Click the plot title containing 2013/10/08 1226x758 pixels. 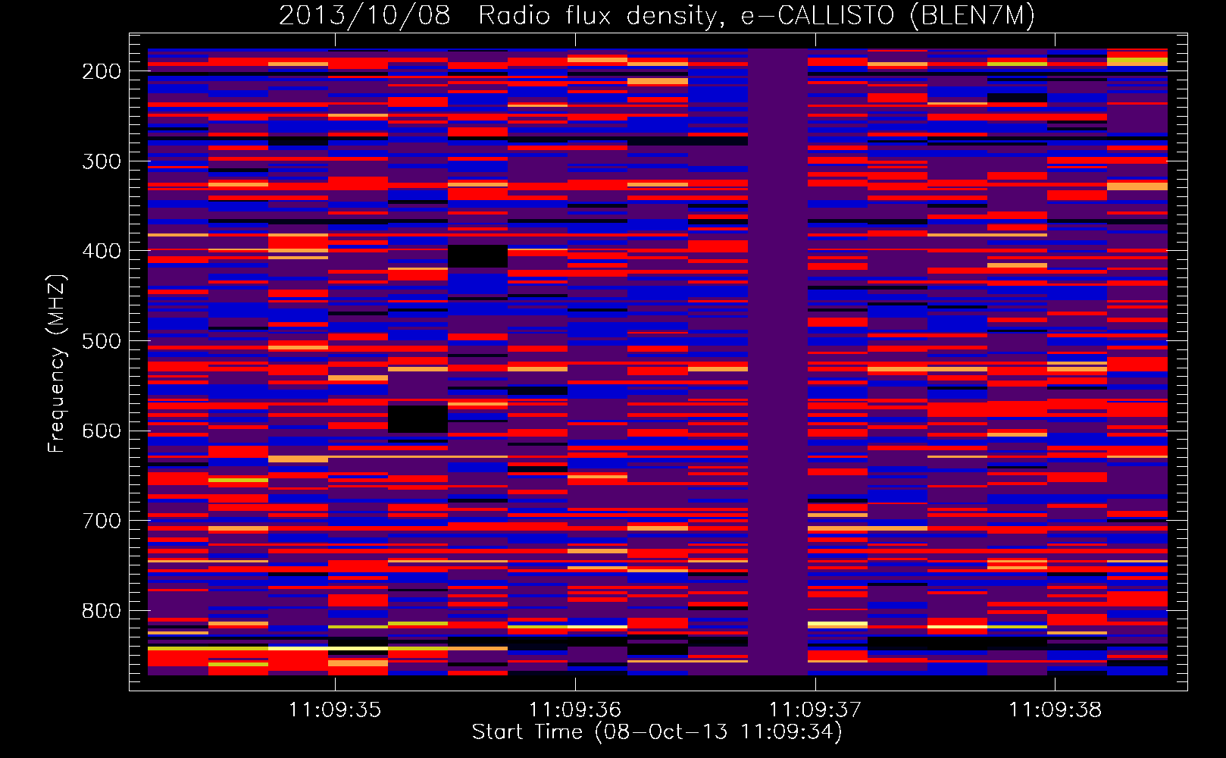click(657, 15)
